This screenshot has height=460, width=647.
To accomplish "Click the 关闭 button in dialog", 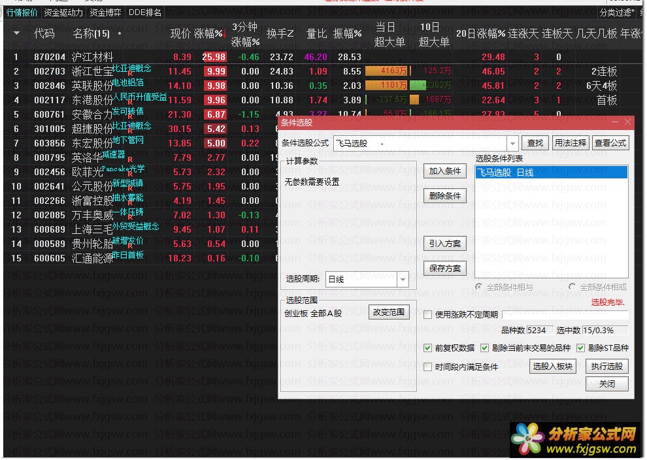I will [607, 384].
